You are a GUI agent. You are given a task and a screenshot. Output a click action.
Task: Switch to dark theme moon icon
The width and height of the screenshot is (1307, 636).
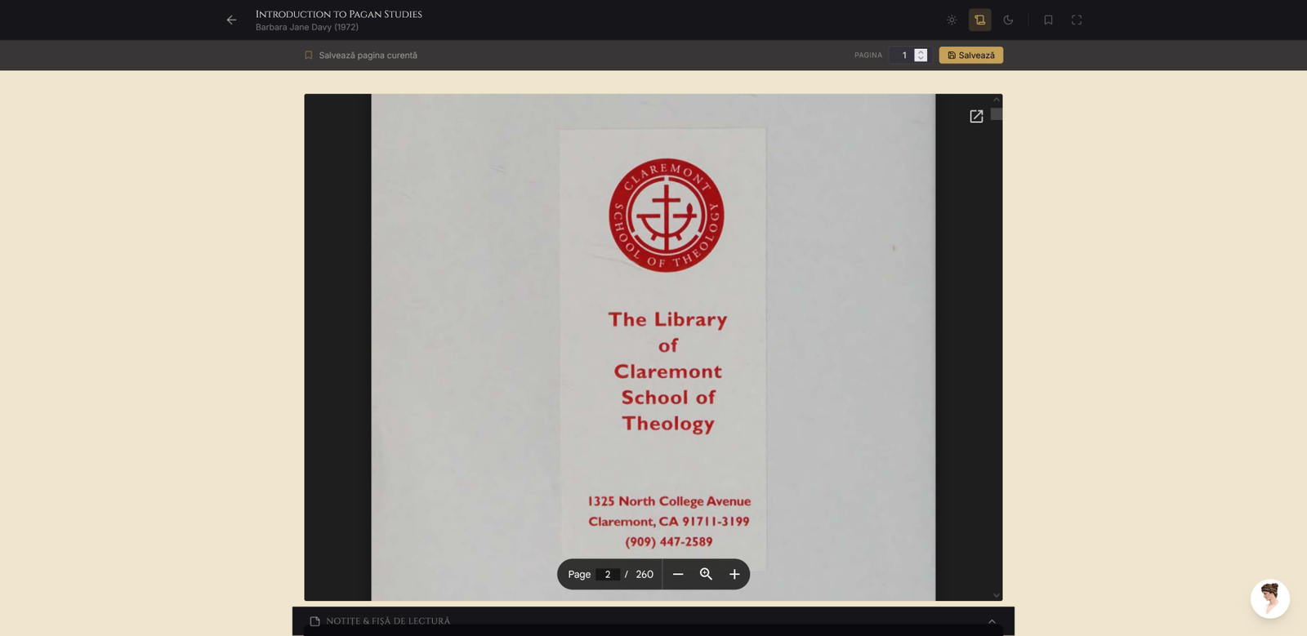tap(1008, 20)
